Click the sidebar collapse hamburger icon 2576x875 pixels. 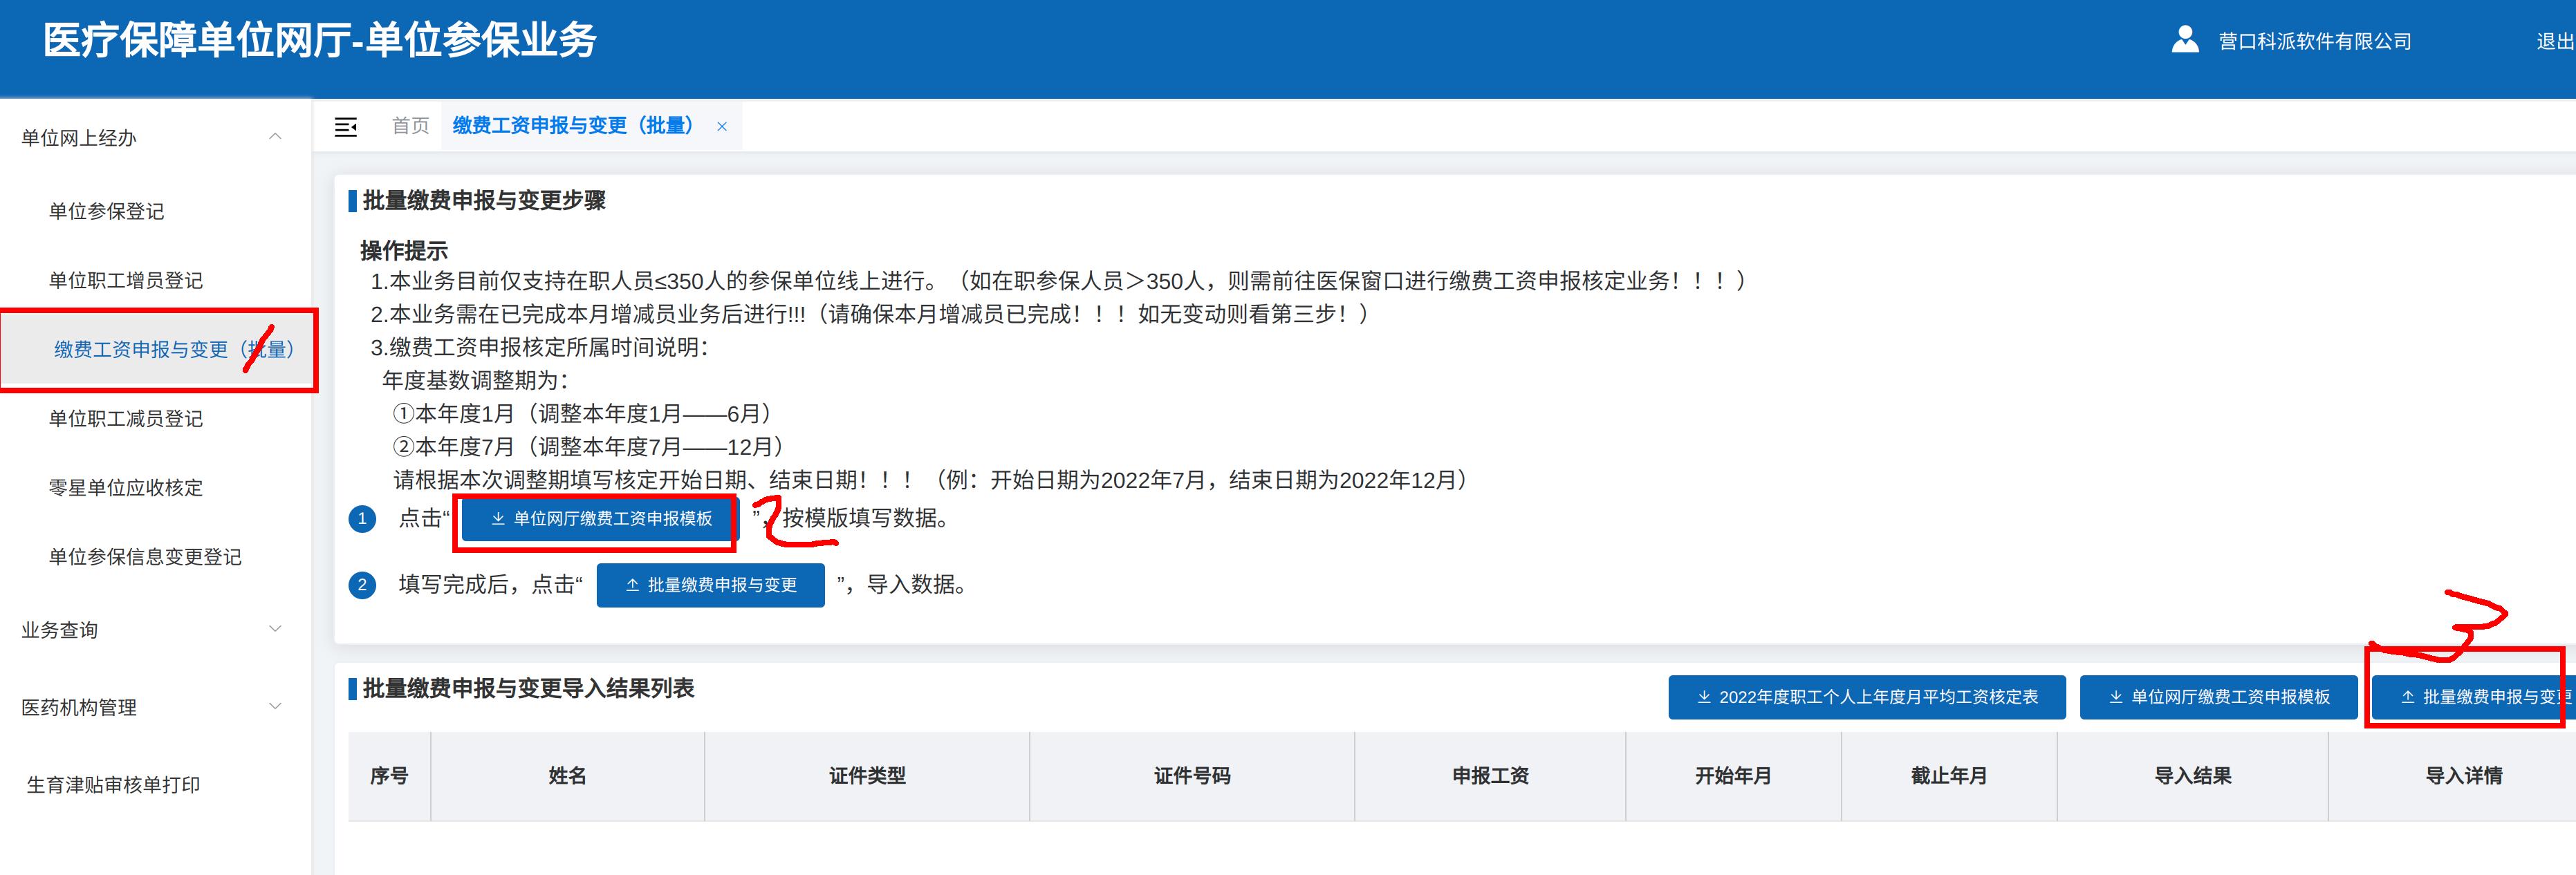346,127
